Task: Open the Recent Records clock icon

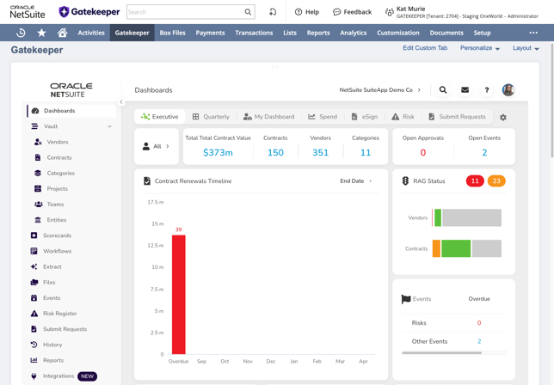Action: tap(21, 33)
